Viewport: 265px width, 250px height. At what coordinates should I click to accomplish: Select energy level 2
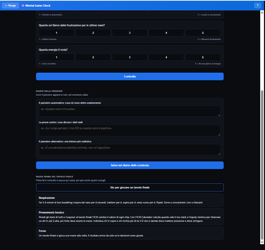click(x=93, y=57)
